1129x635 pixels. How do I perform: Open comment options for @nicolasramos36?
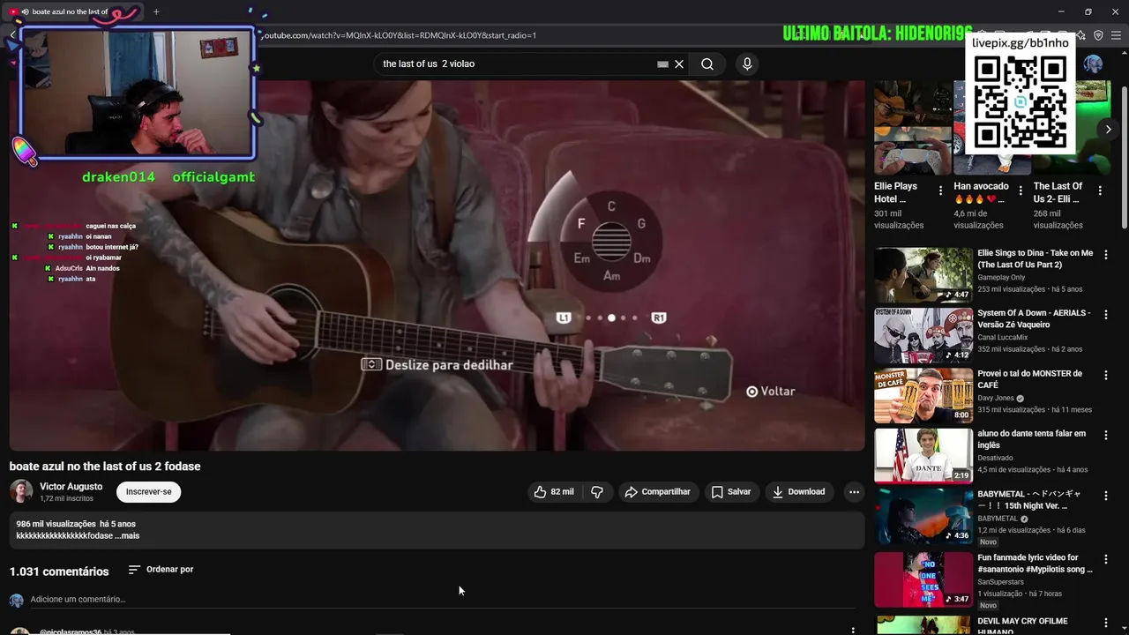click(x=853, y=630)
